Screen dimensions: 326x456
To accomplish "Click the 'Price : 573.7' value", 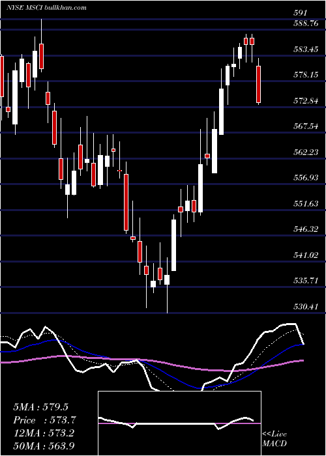I will (44, 420).
